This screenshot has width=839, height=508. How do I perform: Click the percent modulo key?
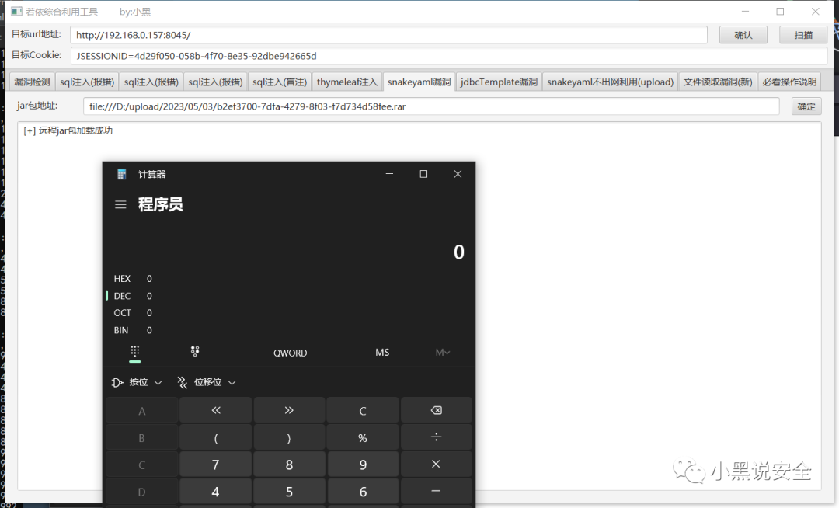point(363,437)
